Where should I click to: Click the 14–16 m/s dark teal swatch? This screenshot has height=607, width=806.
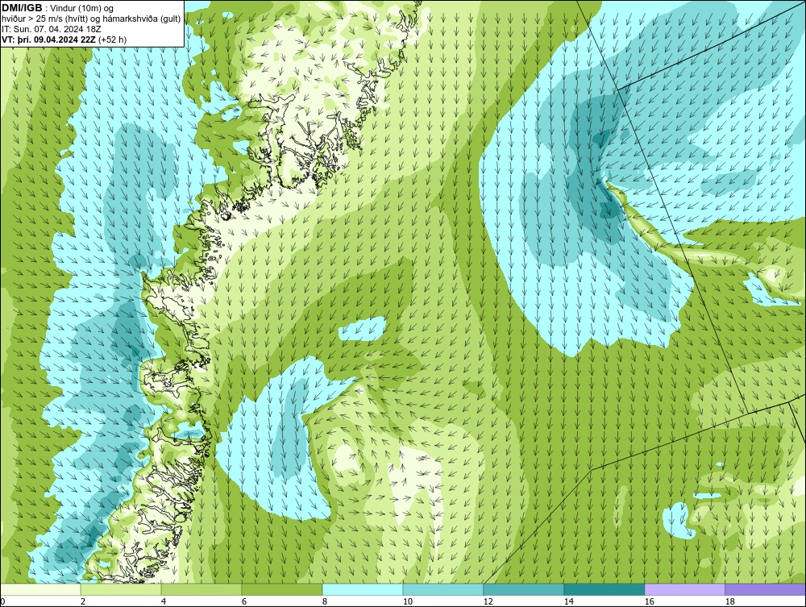click(x=604, y=589)
